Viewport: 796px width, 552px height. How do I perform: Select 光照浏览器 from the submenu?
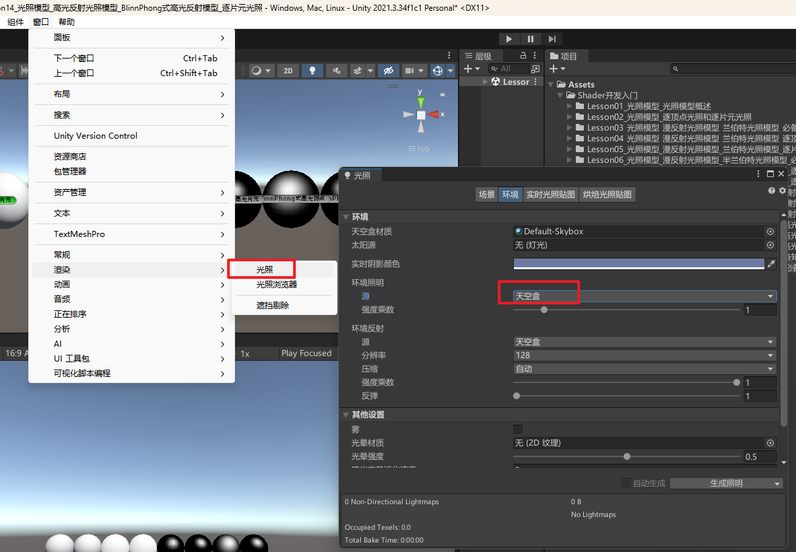click(276, 285)
